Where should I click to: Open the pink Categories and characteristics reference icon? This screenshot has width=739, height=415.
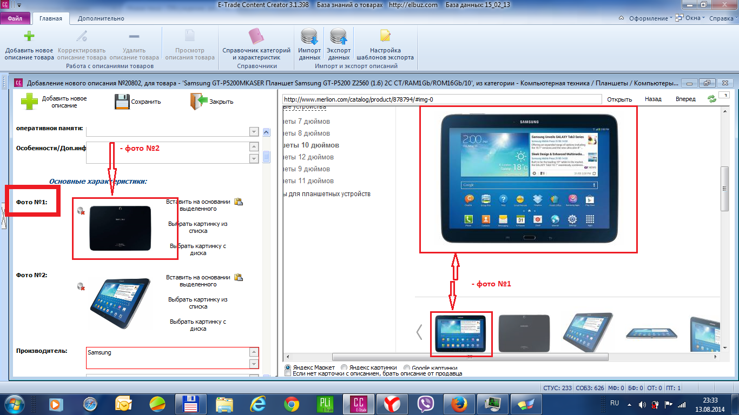tap(256, 37)
